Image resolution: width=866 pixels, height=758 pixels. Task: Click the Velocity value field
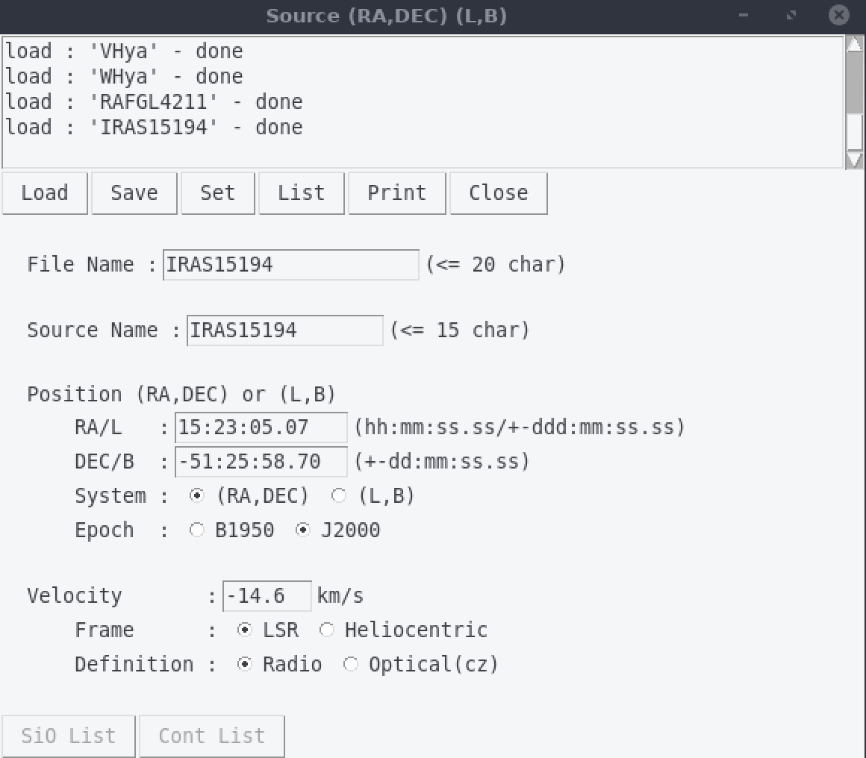click(x=267, y=596)
